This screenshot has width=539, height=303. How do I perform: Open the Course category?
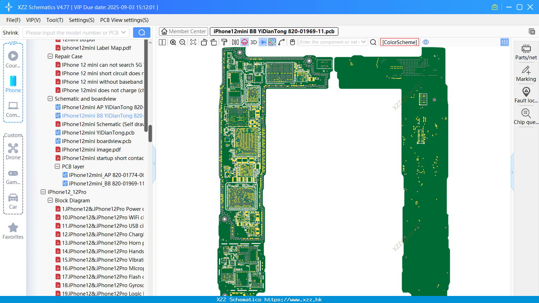pyautogui.click(x=13, y=59)
